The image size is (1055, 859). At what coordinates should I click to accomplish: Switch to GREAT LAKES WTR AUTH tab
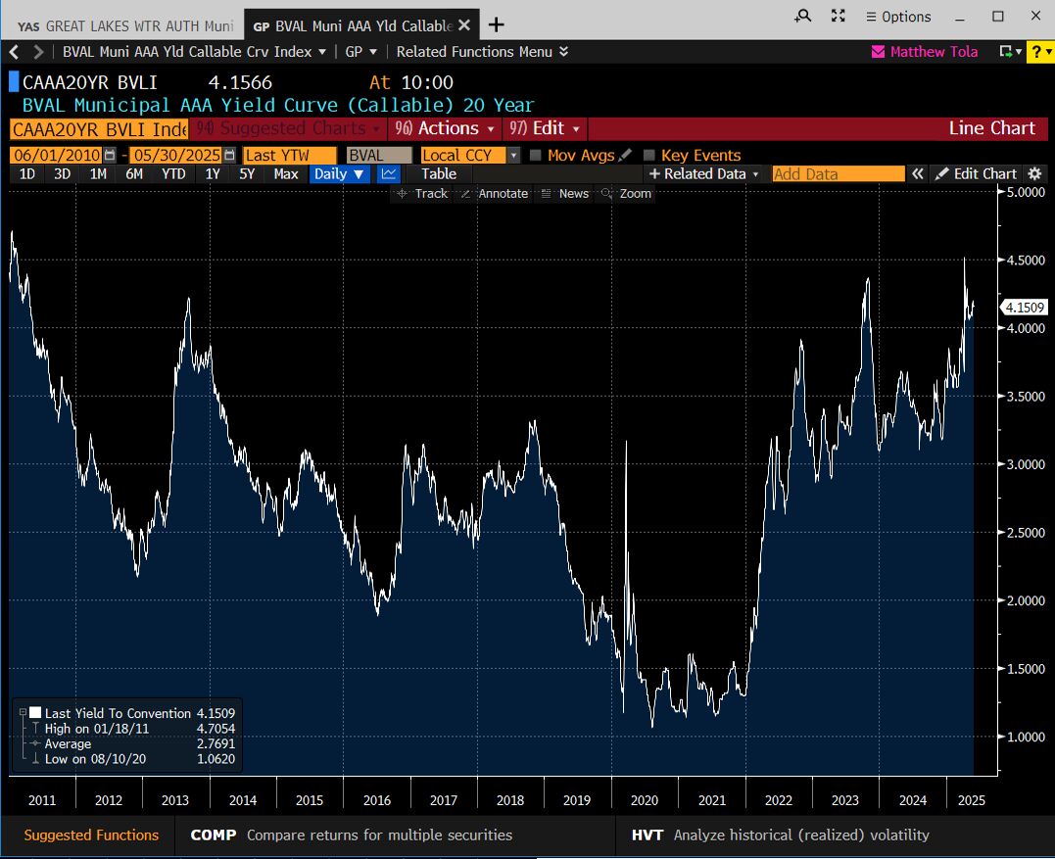(x=125, y=24)
